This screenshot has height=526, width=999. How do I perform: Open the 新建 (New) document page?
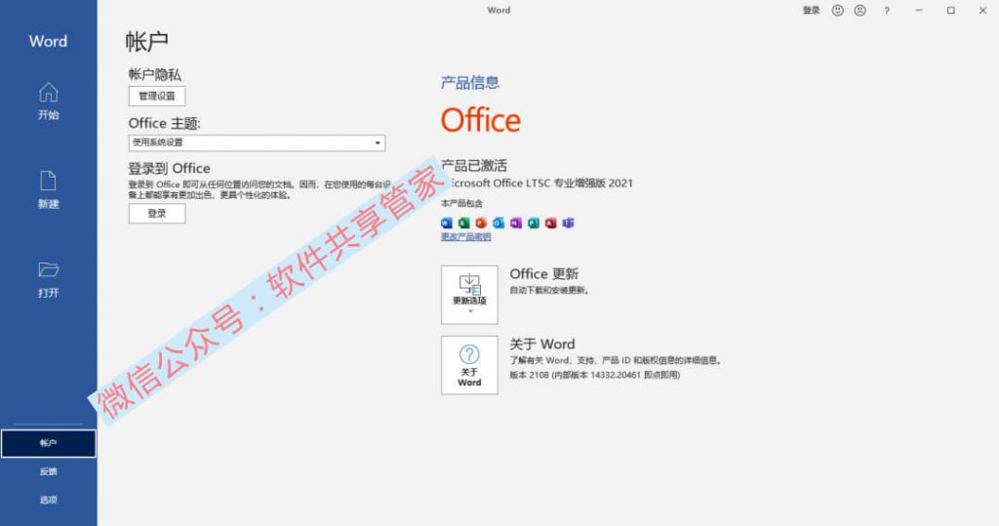(x=49, y=190)
